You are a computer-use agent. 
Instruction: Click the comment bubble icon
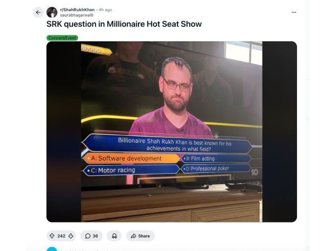point(88,236)
